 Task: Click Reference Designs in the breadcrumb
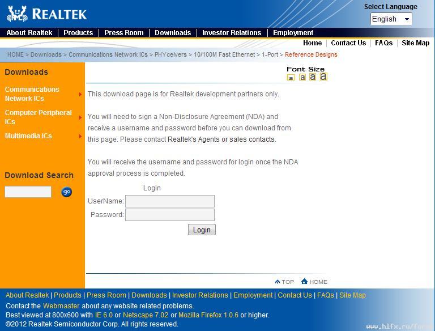tap(311, 54)
